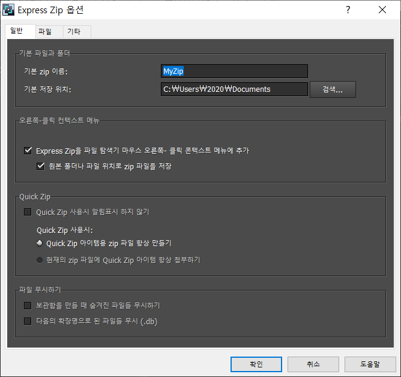The height and width of the screenshot is (377, 401).
Task: Click the Express Zip 옵션 window title text
Action: pyautogui.click(x=50, y=10)
